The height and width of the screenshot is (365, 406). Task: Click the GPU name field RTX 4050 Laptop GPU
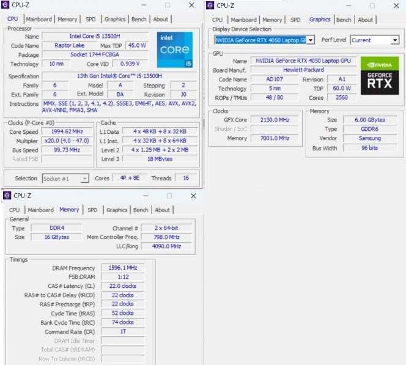pyautogui.click(x=303, y=61)
